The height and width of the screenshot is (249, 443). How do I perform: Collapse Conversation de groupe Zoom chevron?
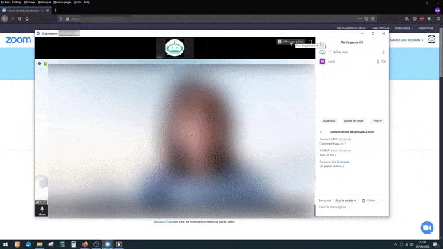click(x=320, y=132)
